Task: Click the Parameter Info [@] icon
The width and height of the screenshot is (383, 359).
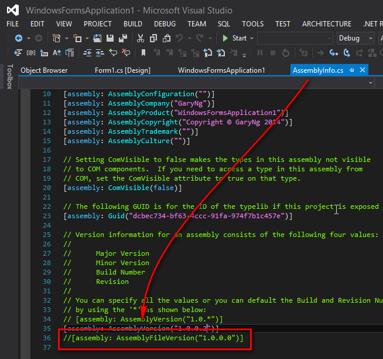Action: (x=31, y=53)
